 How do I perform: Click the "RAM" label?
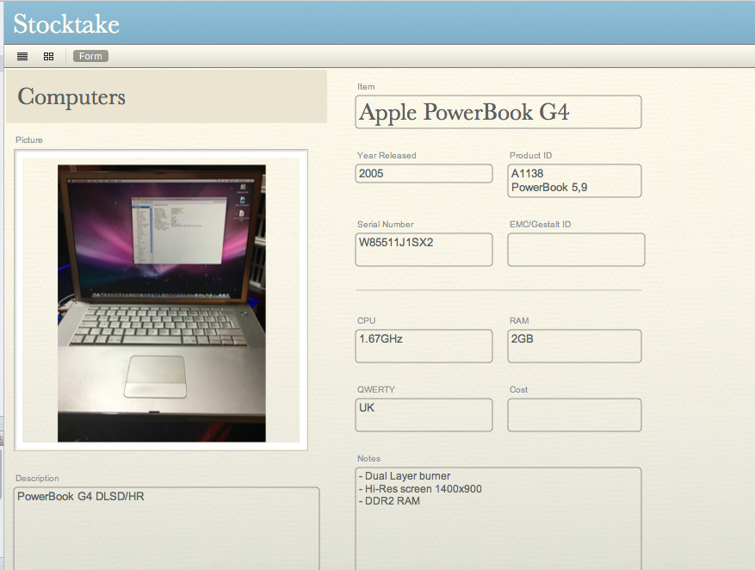coord(519,320)
